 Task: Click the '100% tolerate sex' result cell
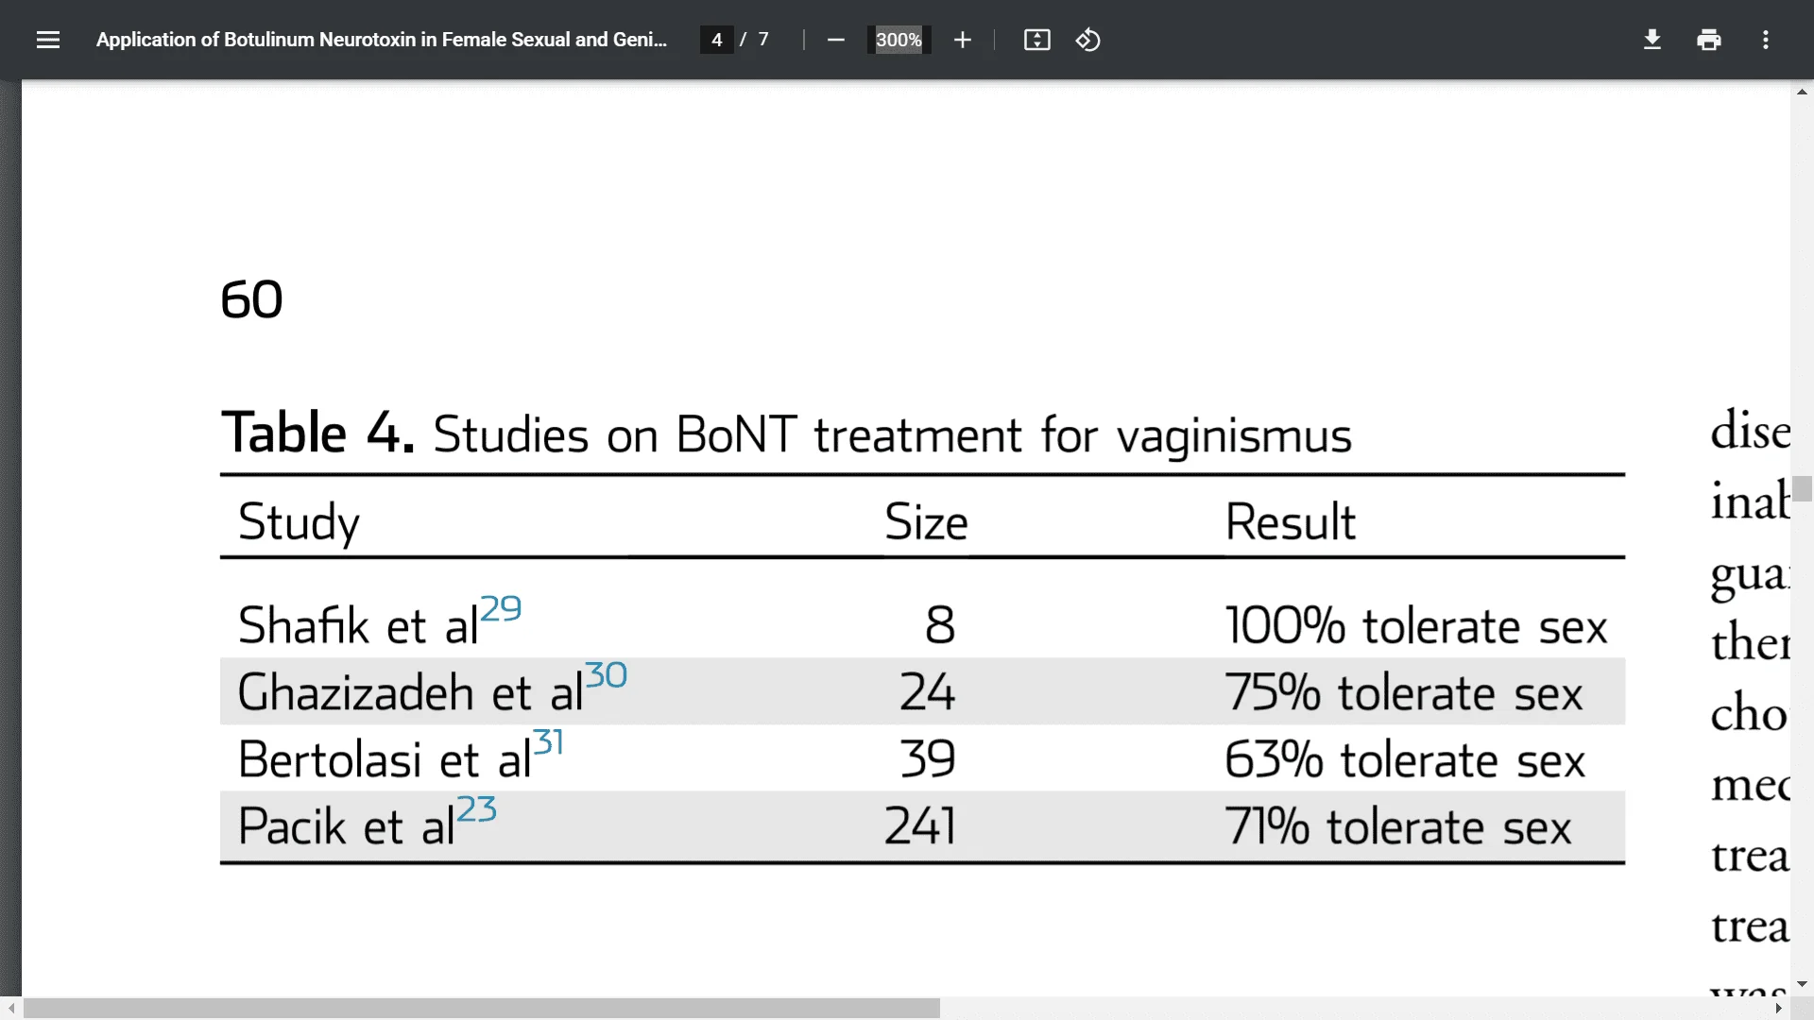[x=1415, y=626]
